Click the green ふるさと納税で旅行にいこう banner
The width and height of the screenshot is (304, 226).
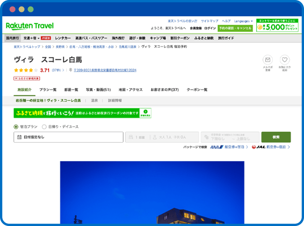coord(82,113)
